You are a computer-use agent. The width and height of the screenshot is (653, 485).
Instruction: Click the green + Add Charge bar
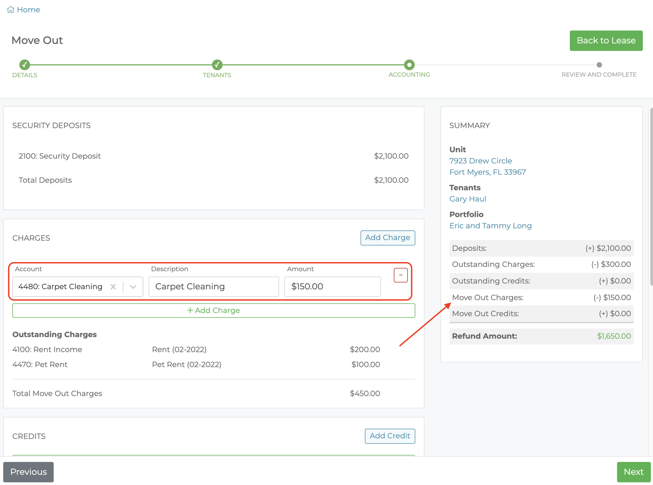click(213, 311)
